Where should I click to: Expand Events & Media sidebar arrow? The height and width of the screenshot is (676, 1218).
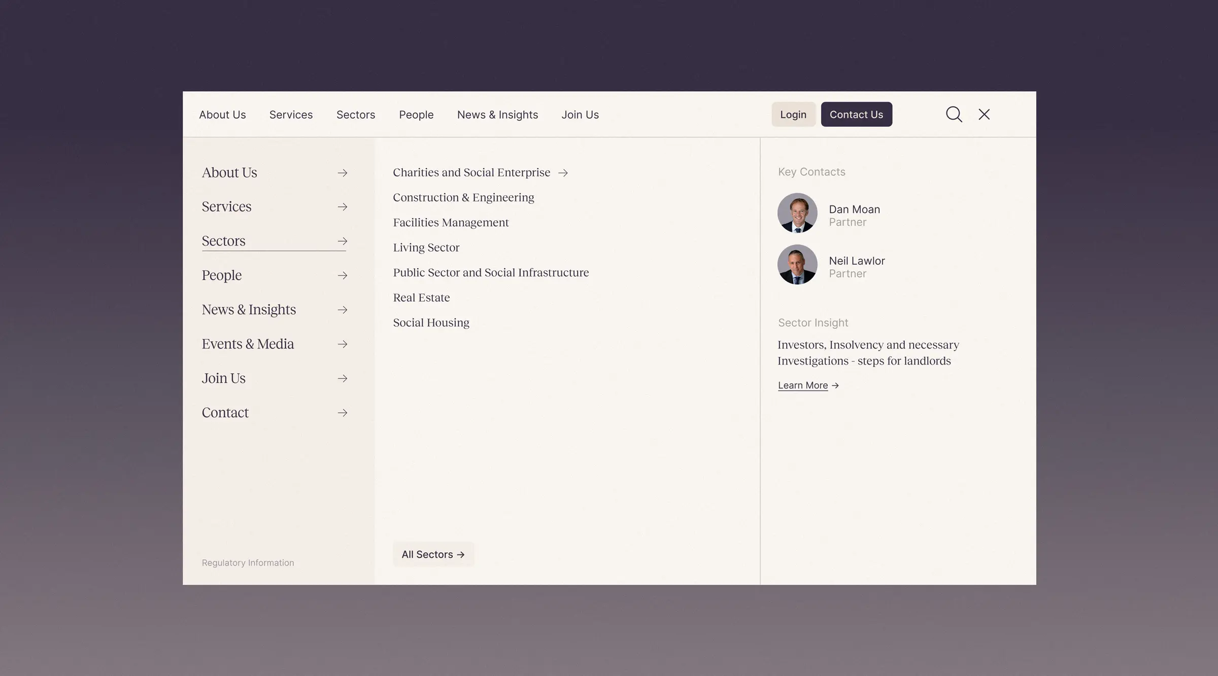[343, 344]
